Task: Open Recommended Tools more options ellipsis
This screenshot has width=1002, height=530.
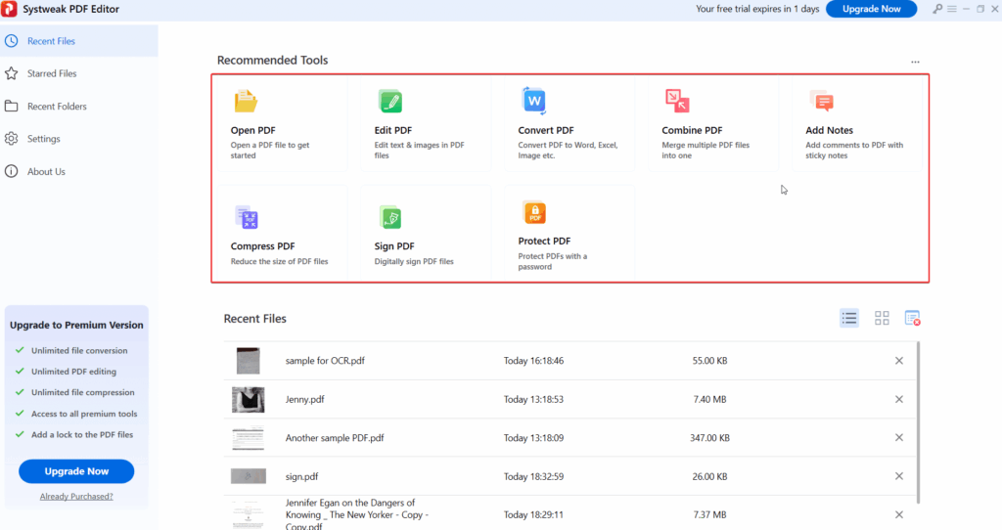Action: pyautogui.click(x=915, y=62)
